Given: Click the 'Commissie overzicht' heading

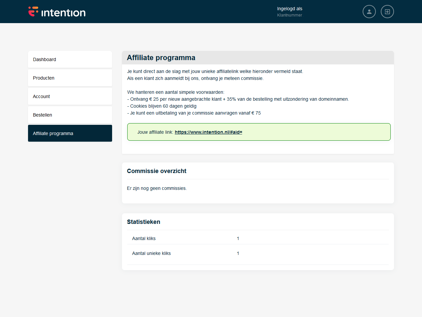Looking at the screenshot, I should [x=157, y=171].
